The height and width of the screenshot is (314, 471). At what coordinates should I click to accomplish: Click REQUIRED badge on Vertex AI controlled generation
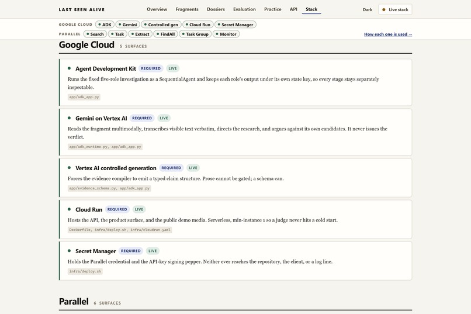point(171,168)
